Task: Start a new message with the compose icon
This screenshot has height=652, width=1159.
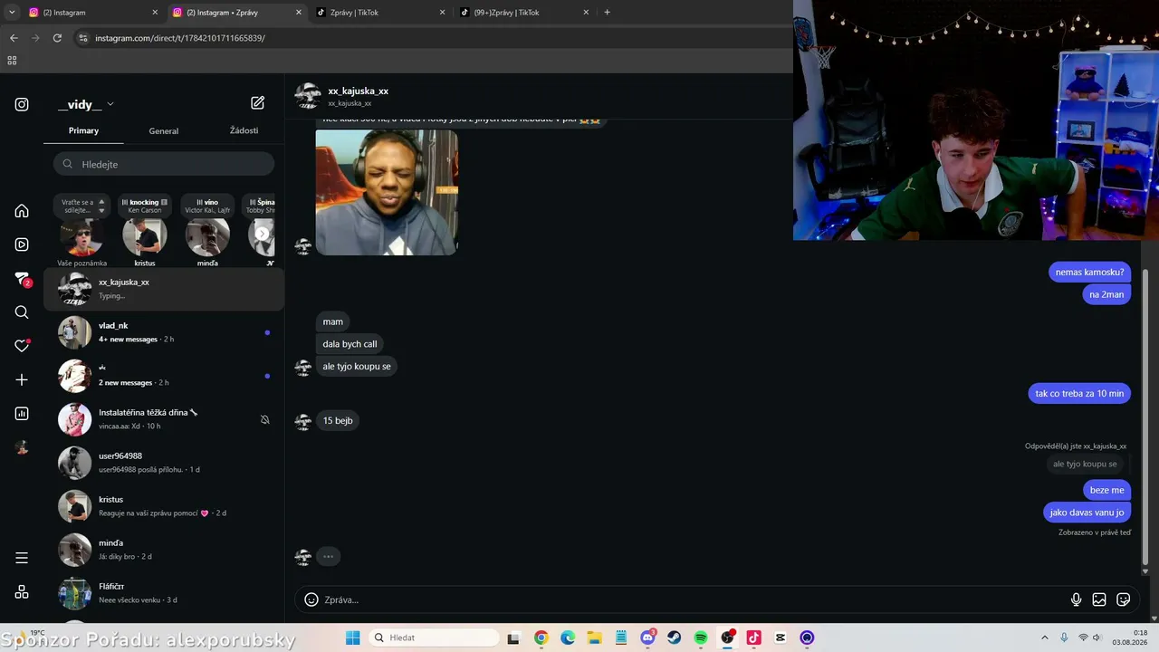Action: pyautogui.click(x=258, y=103)
